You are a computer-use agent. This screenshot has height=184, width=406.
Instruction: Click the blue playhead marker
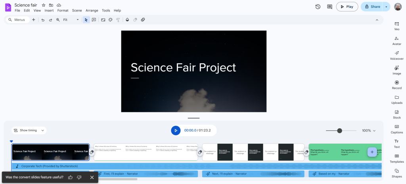[11, 141]
